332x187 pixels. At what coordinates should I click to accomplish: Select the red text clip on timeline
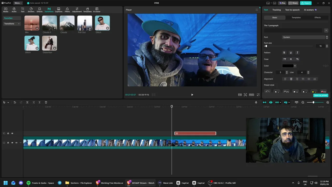coord(195,133)
